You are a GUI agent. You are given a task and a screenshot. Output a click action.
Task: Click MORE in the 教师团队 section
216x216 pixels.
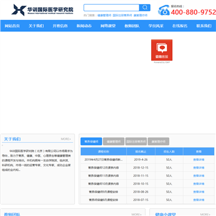point(136,214)
